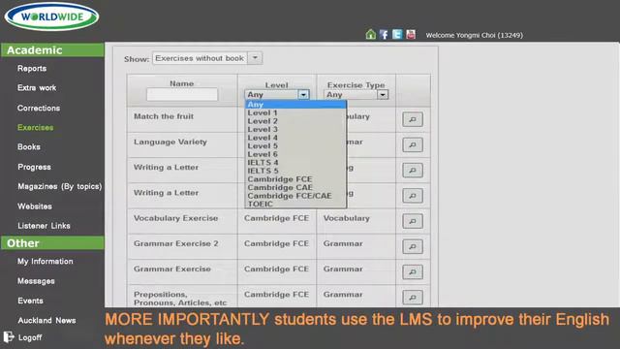620x349 pixels.
Task: Open Magazines (By topics)
Action: coord(59,186)
